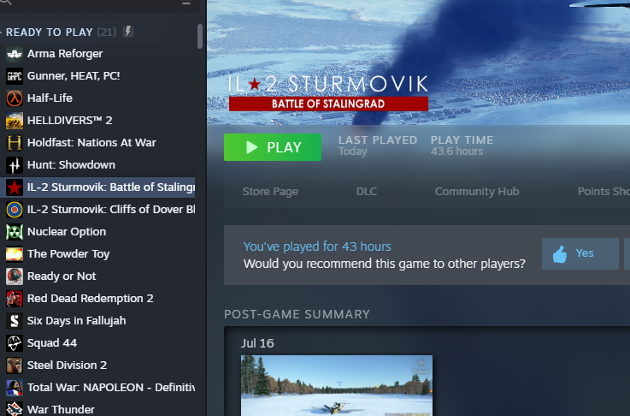Select Nuclear Option in the list
The width and height of the screenshot is (630, 416).
click(x=97, y=232)
